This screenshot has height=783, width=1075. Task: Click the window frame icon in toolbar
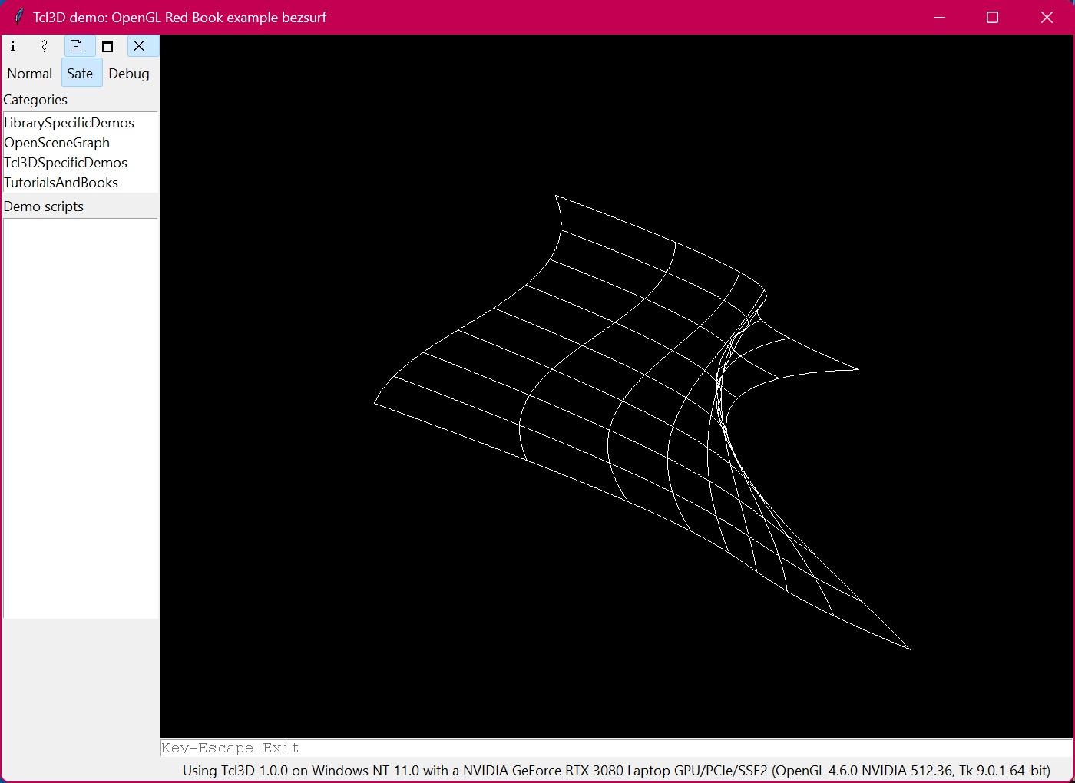[x=107, y=46]
